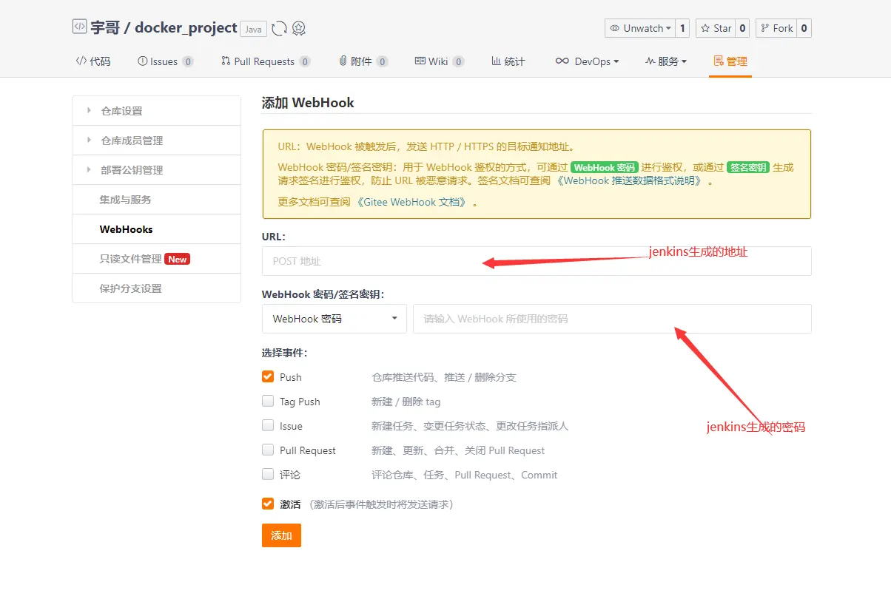This screenshot has width=891, height=599.
Task: Open the 代码 tab
Action: pyautogui.click(x=93, y=61)
